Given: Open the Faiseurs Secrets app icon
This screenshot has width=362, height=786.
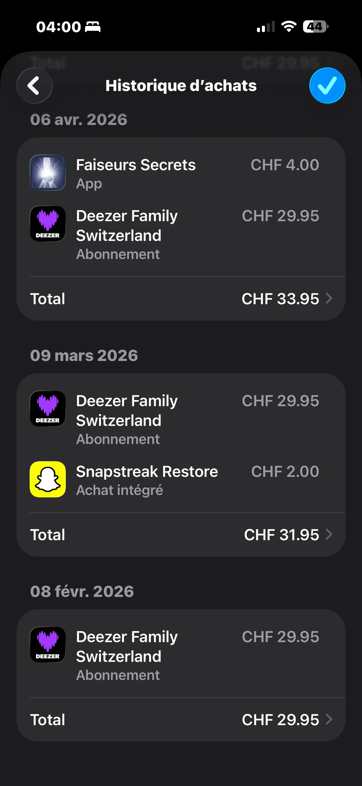Looking at the screenshot, I should (48, 173).
